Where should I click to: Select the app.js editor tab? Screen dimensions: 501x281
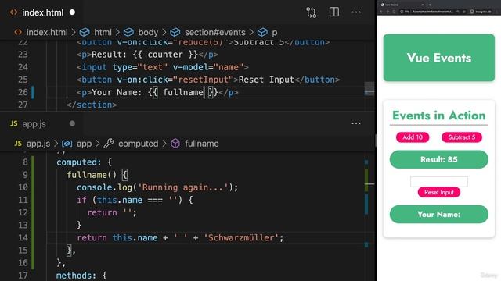[42, 123]
